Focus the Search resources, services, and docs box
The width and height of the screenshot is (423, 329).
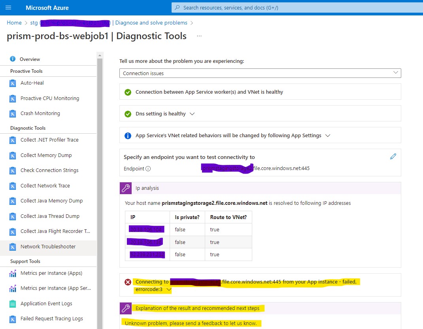coord(297,8)
